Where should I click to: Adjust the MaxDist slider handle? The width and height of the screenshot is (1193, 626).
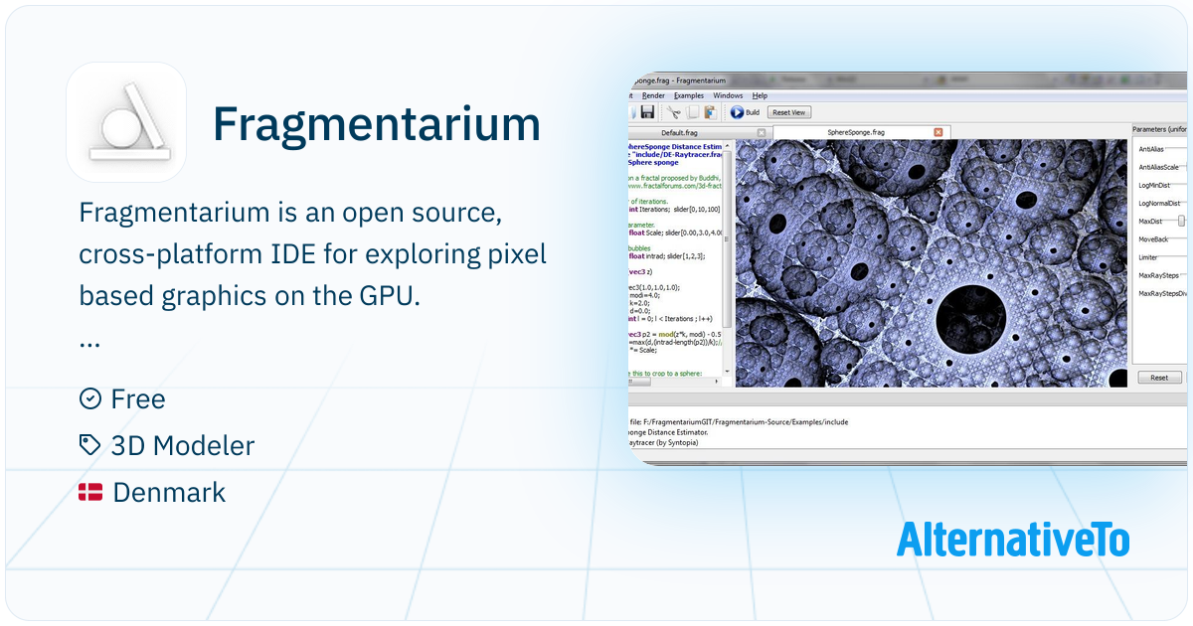1181,221
